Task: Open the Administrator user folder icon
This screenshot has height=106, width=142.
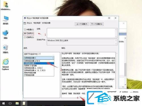Action: [6, 6]
